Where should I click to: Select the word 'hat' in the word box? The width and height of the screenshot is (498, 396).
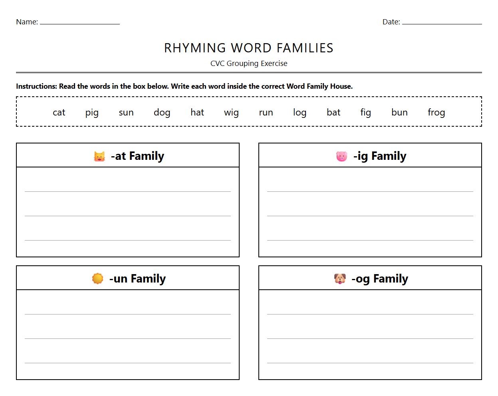click(197, 112)
